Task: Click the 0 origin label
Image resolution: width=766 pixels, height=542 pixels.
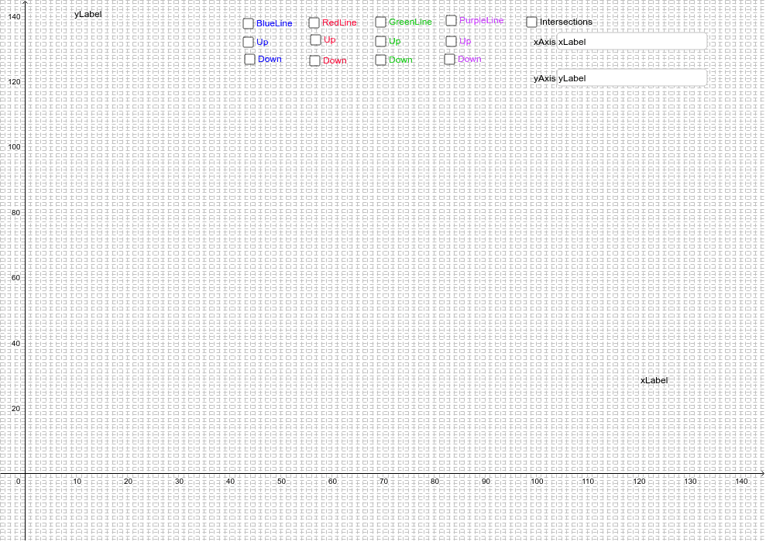Action: (18, 482)
